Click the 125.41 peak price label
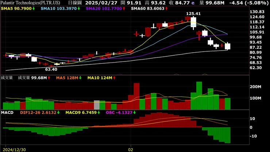This screenshot has width=270, height=152. (193, 14)
